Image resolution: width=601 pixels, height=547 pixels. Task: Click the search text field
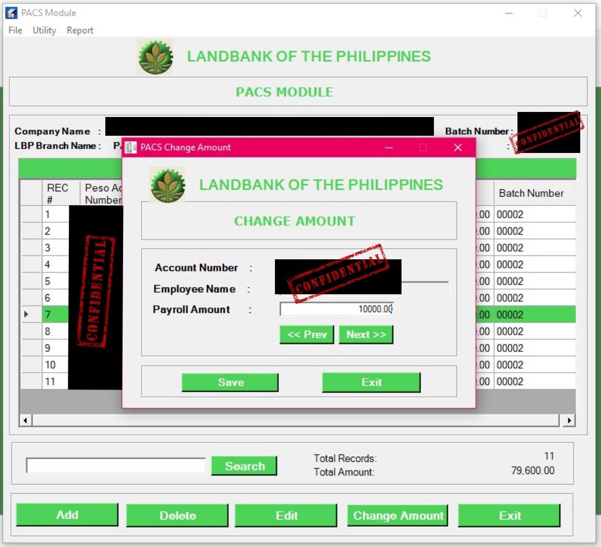pos(116,465)
